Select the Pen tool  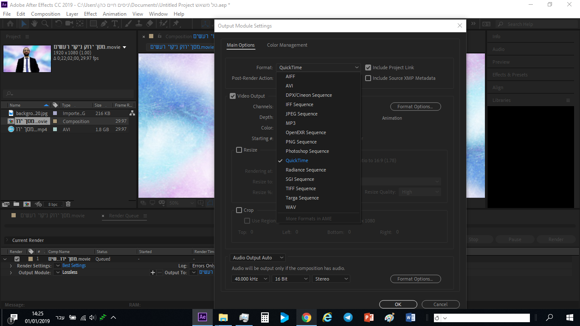pos(104,23)
